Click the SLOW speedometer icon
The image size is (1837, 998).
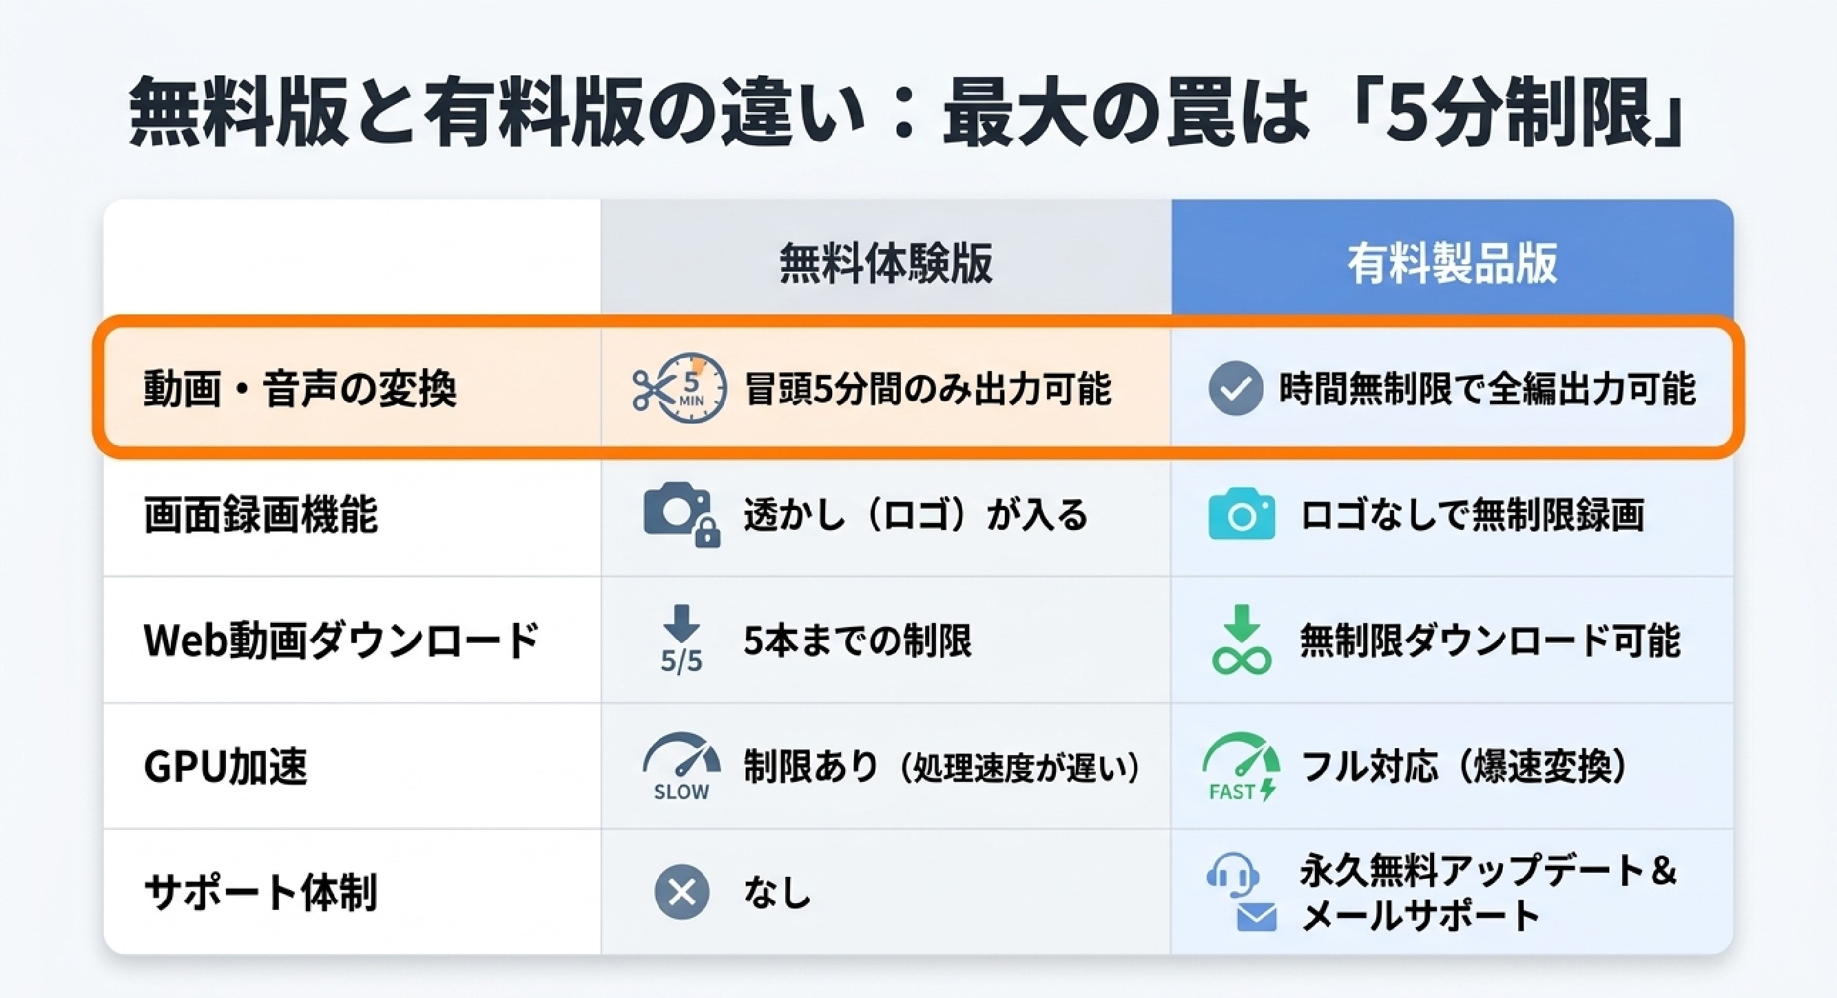(681, 767)
